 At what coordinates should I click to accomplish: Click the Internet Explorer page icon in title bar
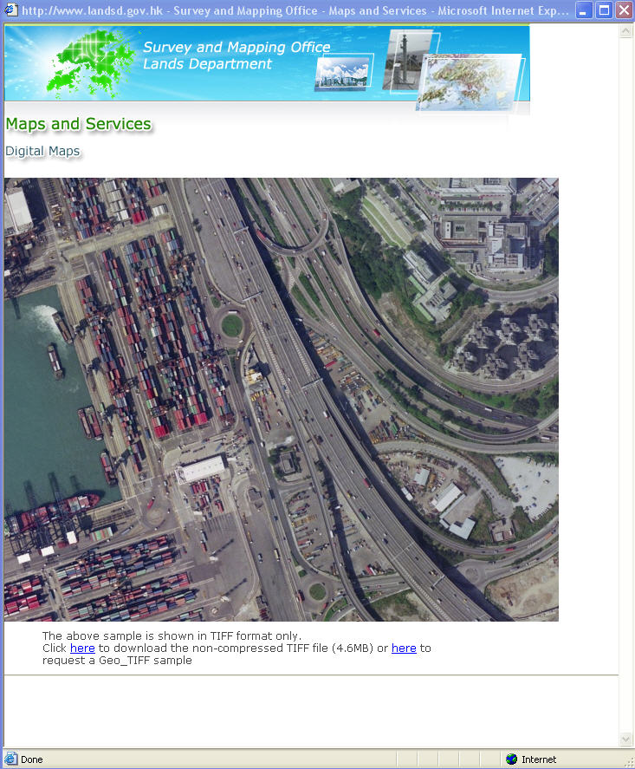pos(10,10)
